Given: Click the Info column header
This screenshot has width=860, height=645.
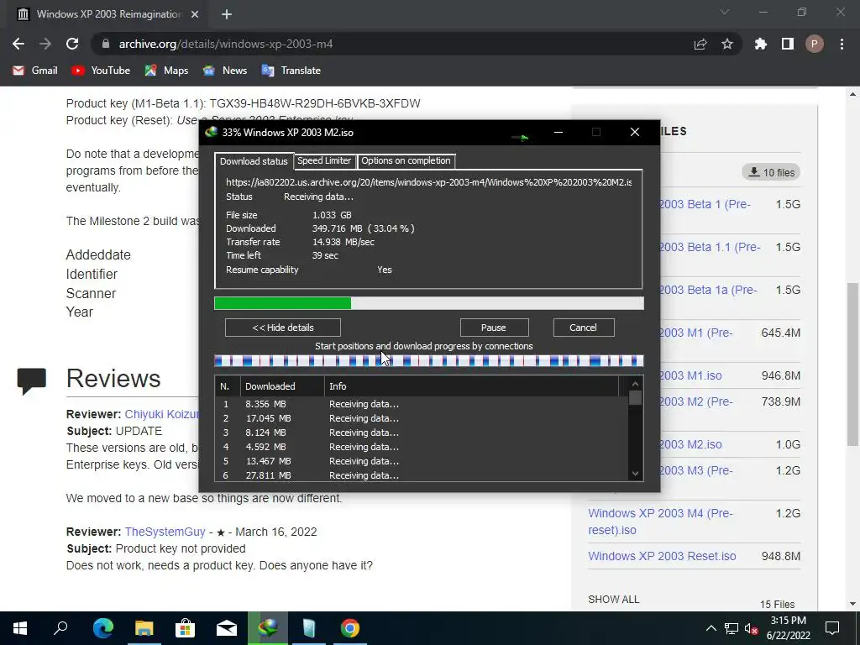Looking at the screenshot, I should pyautogui.click(x=471, y=386).
